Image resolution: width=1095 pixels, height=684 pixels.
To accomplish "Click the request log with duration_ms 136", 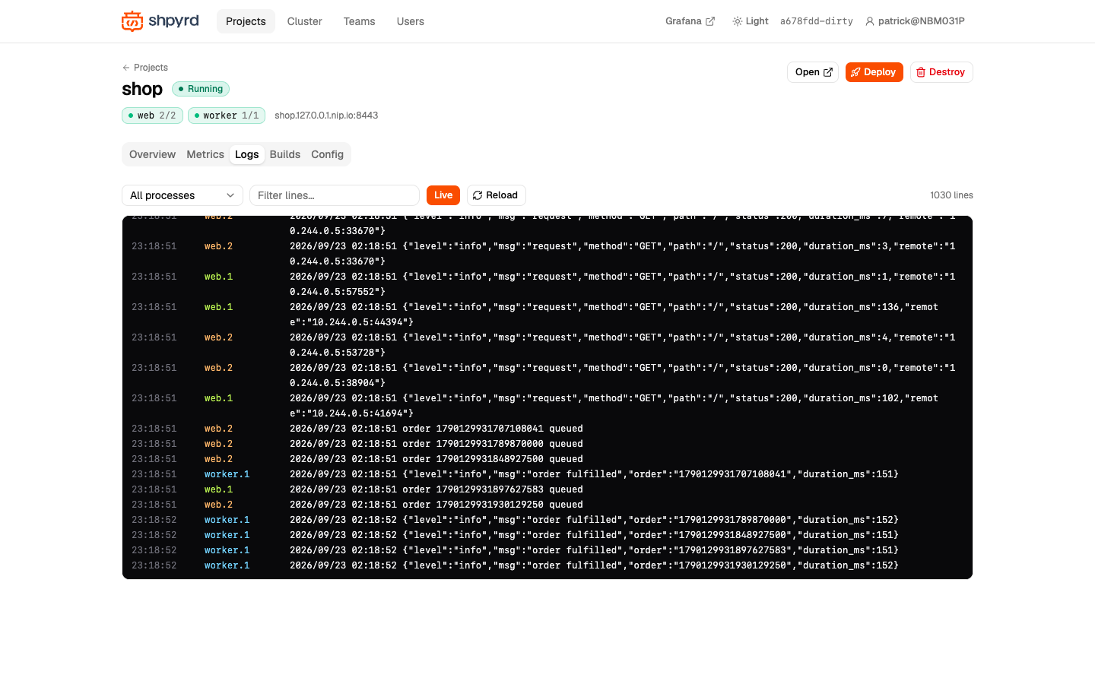I will tap(547, 315).
